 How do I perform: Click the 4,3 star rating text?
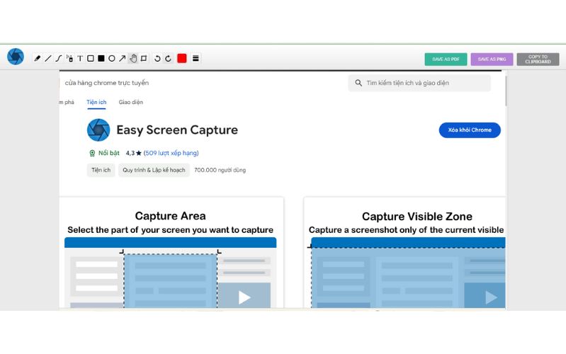[134, 153]
